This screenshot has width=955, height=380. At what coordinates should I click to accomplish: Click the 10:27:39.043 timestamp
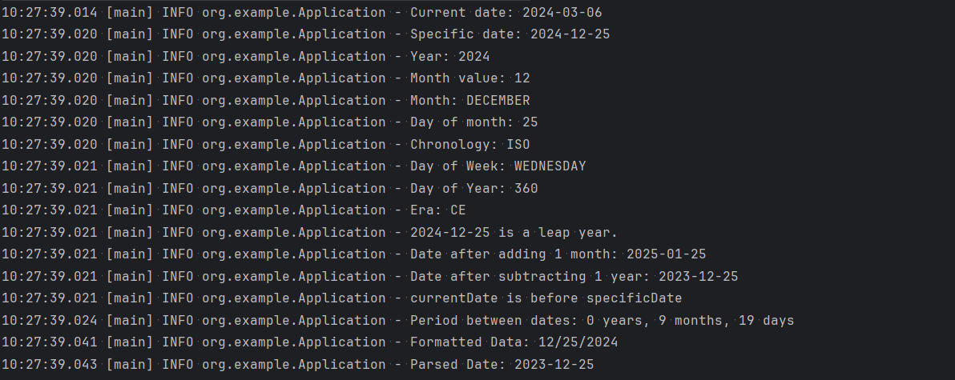[x=49, y=365]
